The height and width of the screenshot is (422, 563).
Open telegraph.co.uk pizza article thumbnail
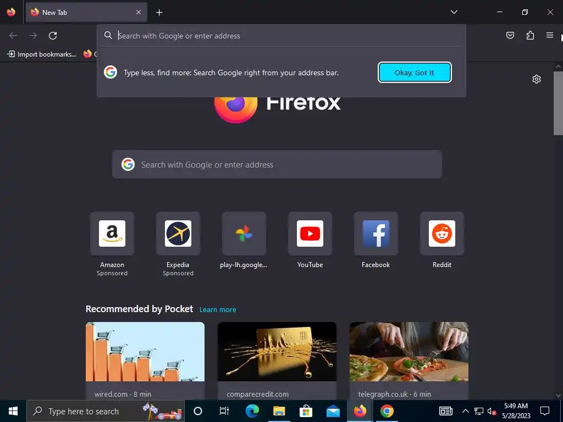(x=409, y=352)
